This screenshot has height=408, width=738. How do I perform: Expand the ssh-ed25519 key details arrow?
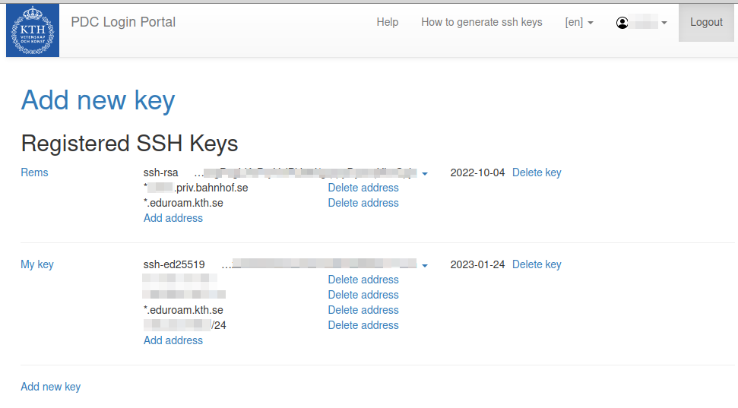point(425,266)
